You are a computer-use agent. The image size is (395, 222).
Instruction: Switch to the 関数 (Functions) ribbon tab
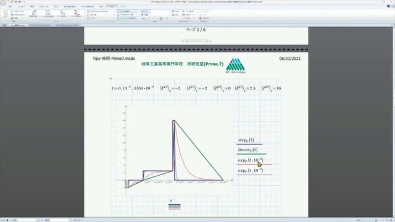32,7
